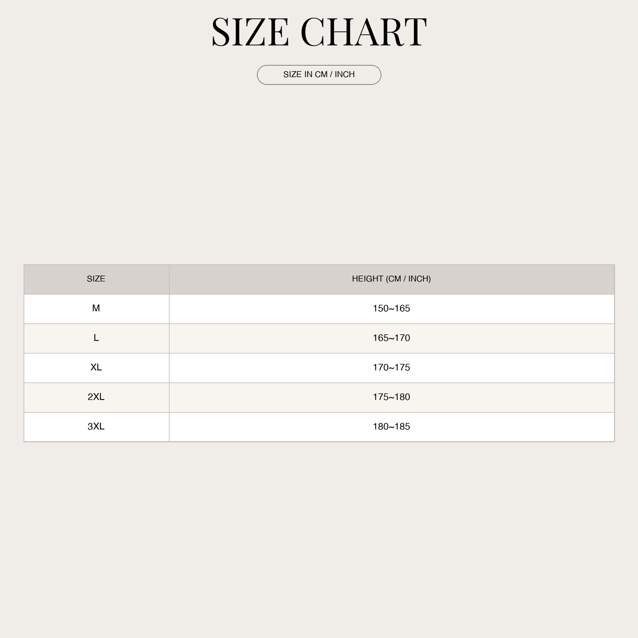Select the HEIGHT (CM / INCH) header
The image size is (638, 638).
392,279
